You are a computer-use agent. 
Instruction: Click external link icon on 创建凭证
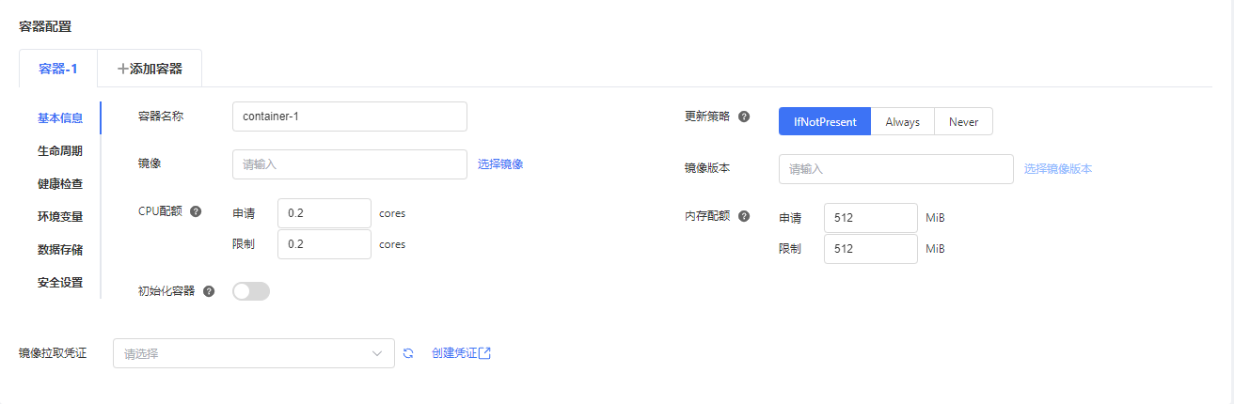[485, 353]
